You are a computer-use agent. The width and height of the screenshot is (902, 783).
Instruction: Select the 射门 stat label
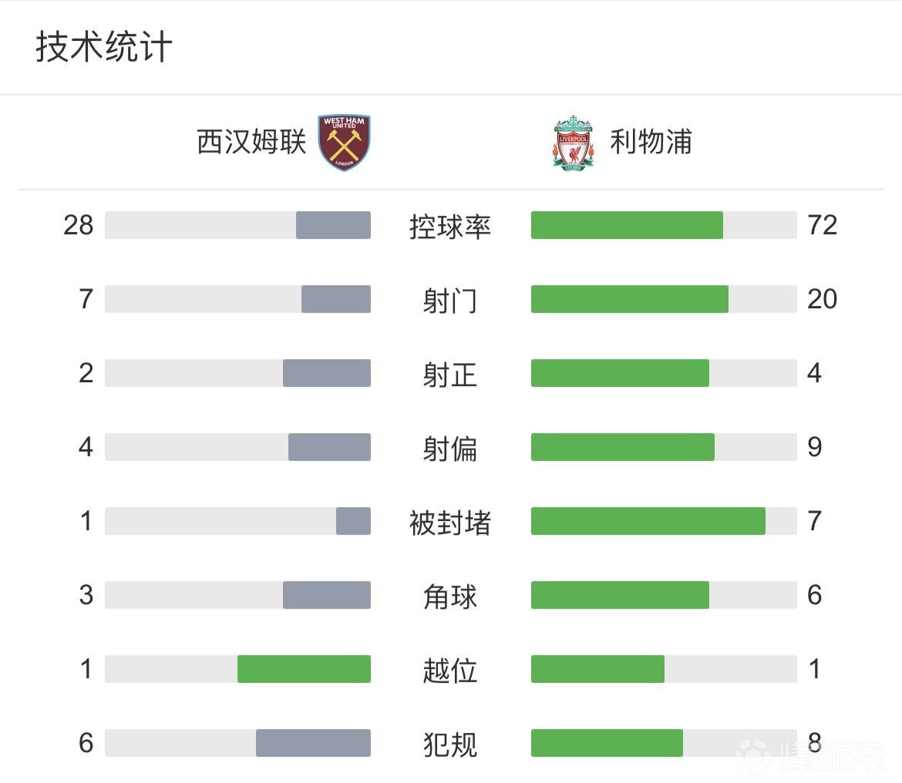[x=450, y=300]
